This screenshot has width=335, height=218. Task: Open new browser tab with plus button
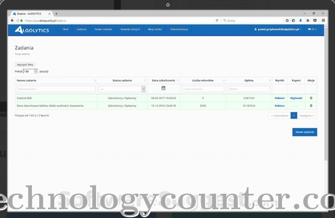[x=56, y=13]
